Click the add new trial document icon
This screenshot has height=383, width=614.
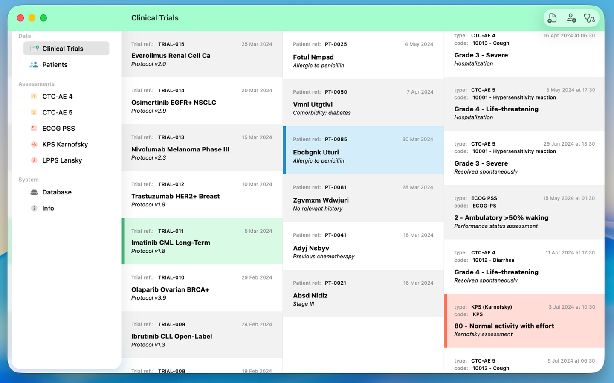552,18
